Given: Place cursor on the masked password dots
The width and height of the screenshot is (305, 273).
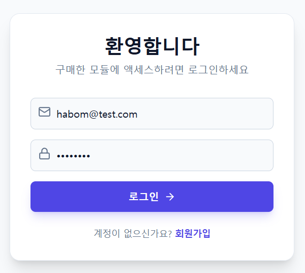Looking at the screenshot, I should [73, 156].
